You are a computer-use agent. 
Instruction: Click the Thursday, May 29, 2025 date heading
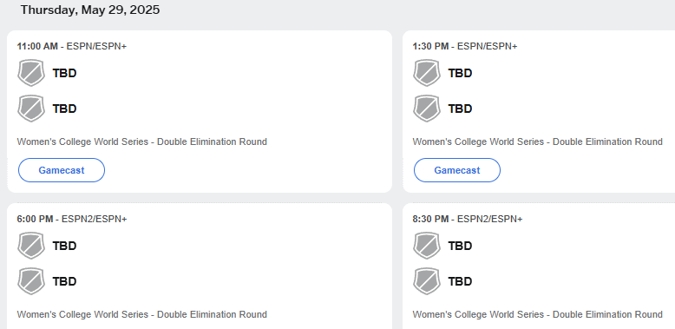coord(90,10)
